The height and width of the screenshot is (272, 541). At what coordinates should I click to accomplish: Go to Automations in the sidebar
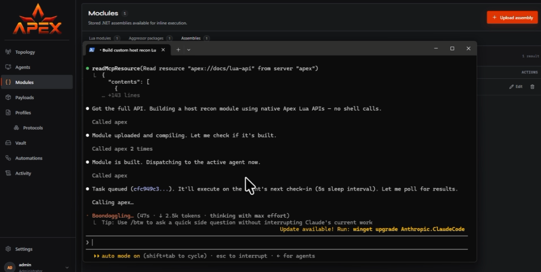[x=29, y=158]
